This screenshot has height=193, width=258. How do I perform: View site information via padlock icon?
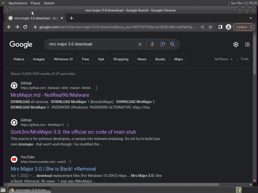35,27
